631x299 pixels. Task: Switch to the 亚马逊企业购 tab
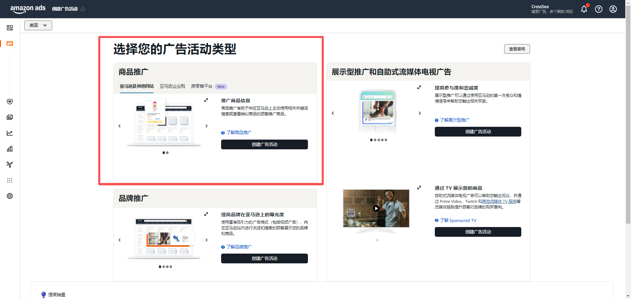(172, 86)
